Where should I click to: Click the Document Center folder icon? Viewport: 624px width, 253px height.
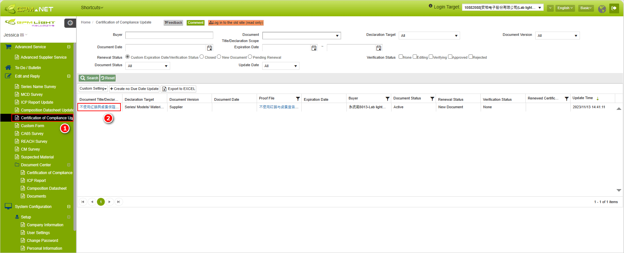[17, 165]
